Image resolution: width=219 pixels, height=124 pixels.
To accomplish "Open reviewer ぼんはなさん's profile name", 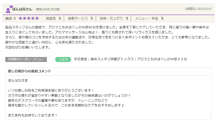I will coord(22,9).
